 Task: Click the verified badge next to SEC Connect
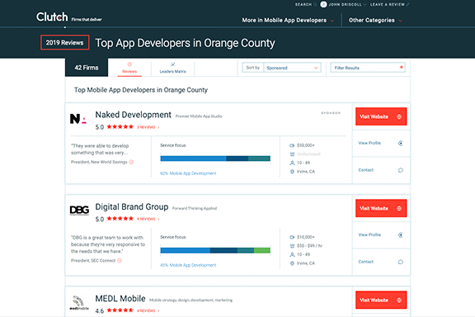coord(120,261)
